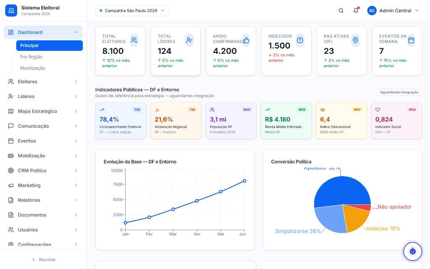Click the search magnifier icon in header

[341, 11]
